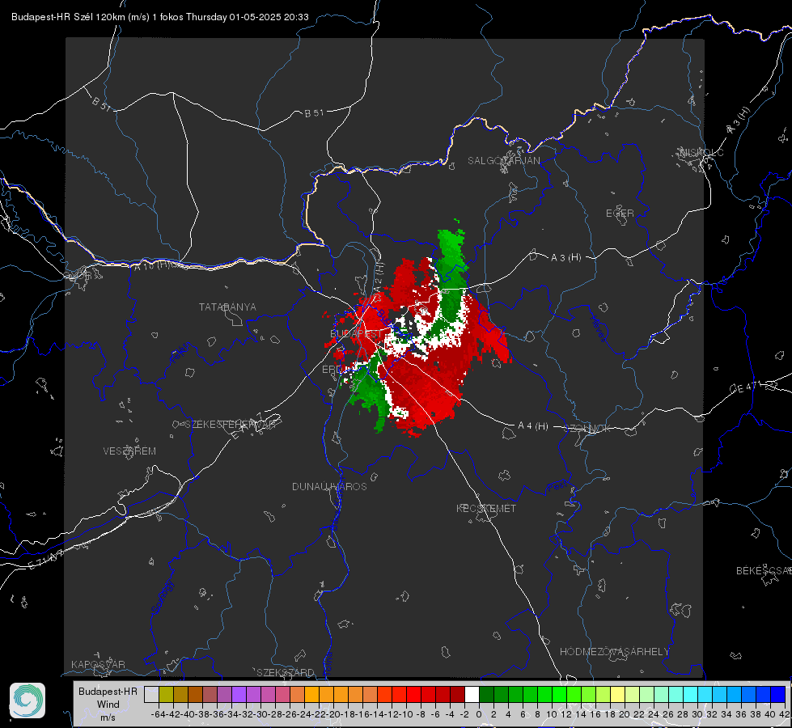This screenshot has height=728, width=792.
Task: Click the HODMEZOVASARHELY city label
Action: click(614, 652)
